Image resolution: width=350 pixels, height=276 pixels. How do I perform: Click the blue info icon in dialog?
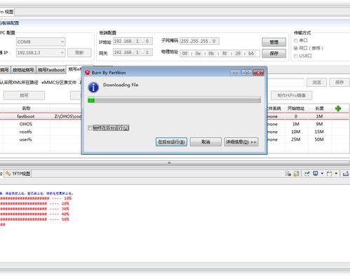click(93, 88)
